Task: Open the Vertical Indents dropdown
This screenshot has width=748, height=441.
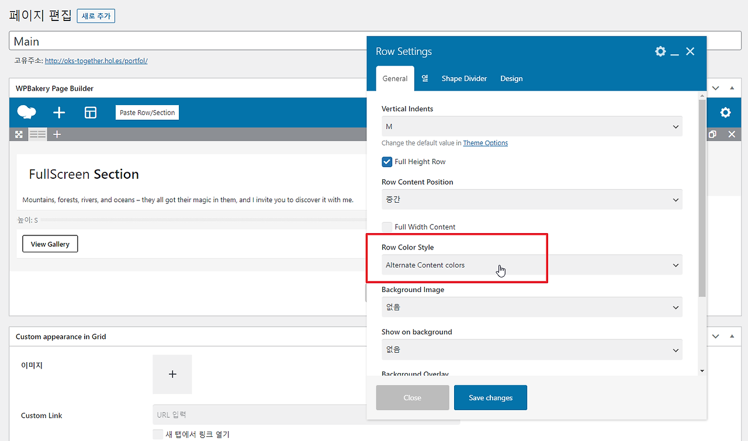Action: (x=532, y=127)
